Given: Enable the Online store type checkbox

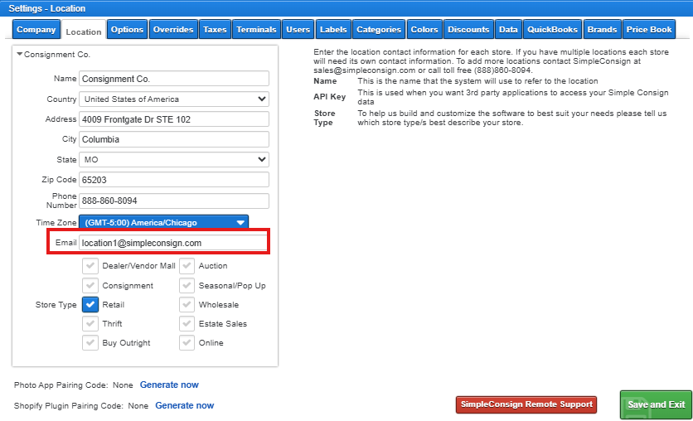Looking at the screenshot, I should pyautogui.click(x=187, y=343).
